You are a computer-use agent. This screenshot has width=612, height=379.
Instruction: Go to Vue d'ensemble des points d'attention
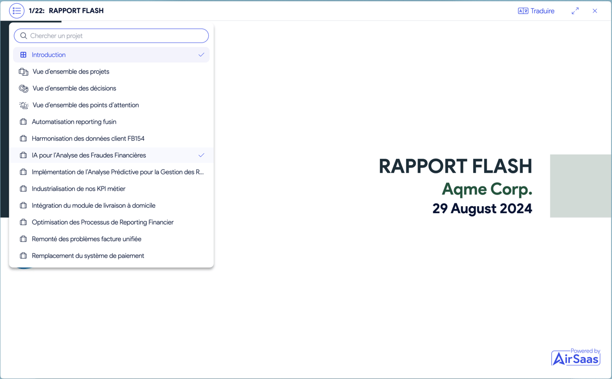point(111,105)
